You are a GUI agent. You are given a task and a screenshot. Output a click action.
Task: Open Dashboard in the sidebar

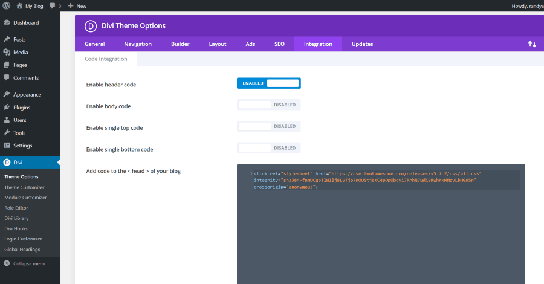pyautogui.click(x=26, y=22)
